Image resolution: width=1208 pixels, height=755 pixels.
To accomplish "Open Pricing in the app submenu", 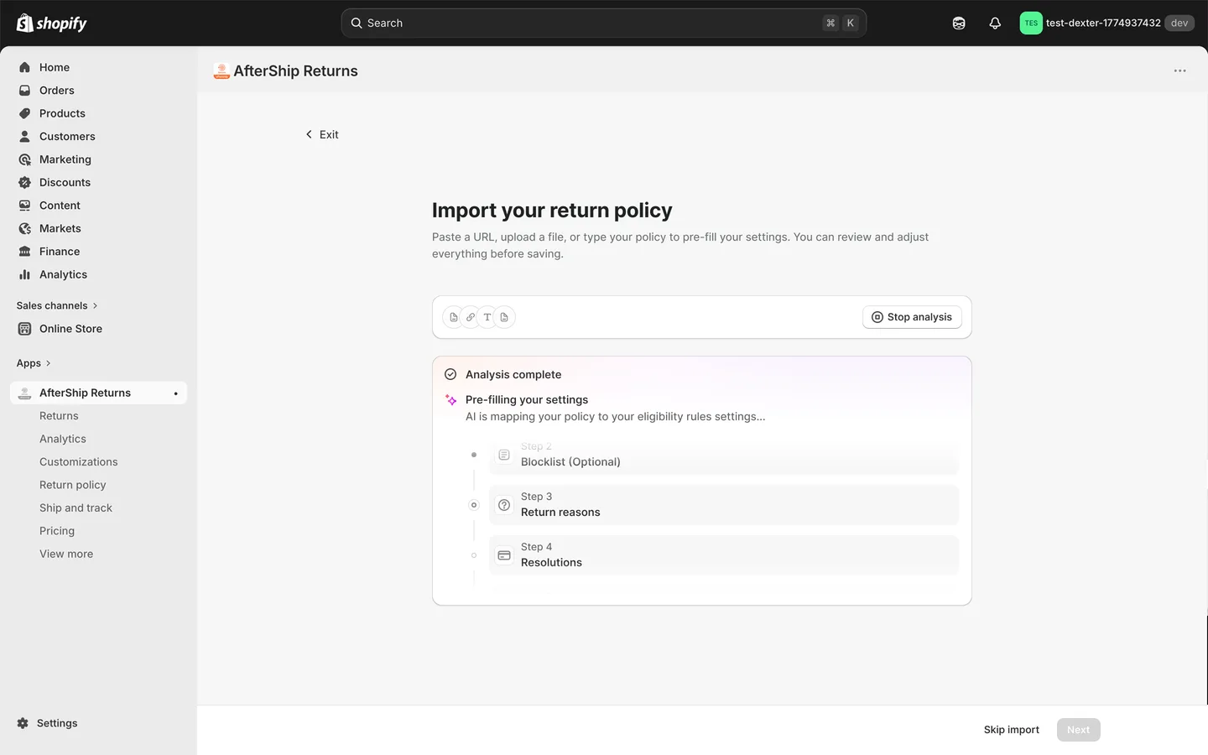I will click(x=57, y=531).
